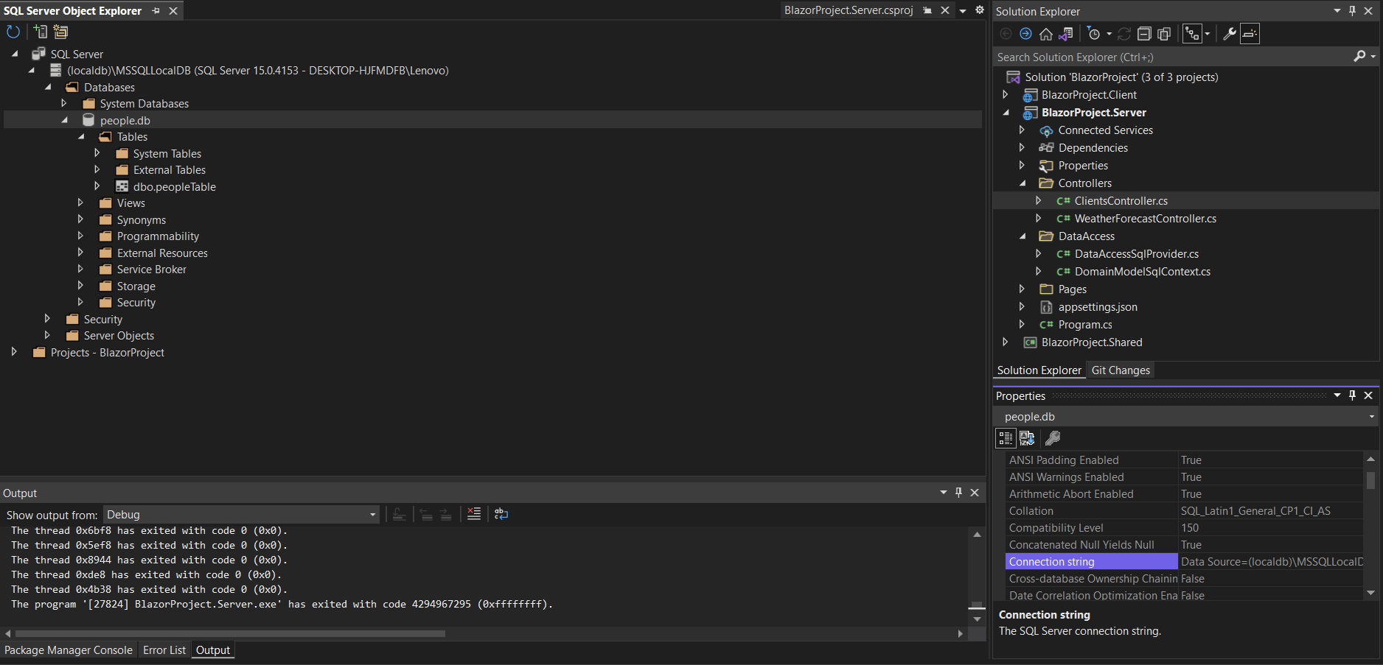Click the Properties grid vertical scrollbar
Image resolution: width=1383 pixels, height=665 pixels.
[x=1370, y=480]
